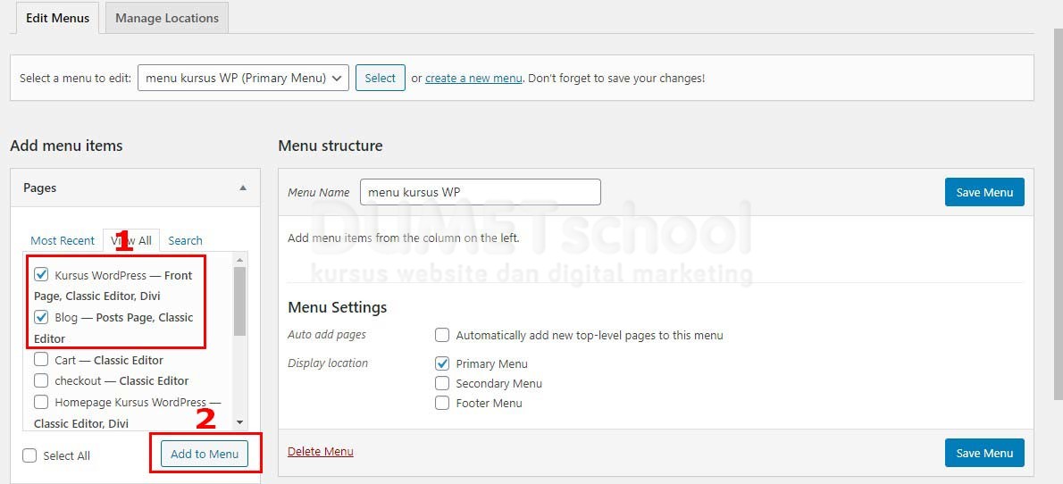Uncheck the Kursus WordPress page checkbox

[x=41, y=274]
